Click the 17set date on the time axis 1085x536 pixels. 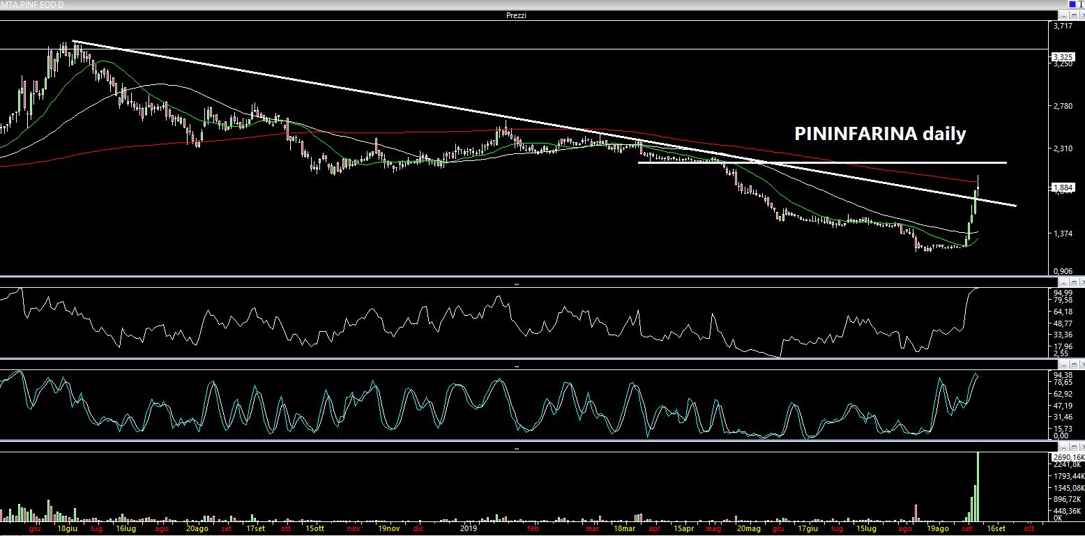255,529
